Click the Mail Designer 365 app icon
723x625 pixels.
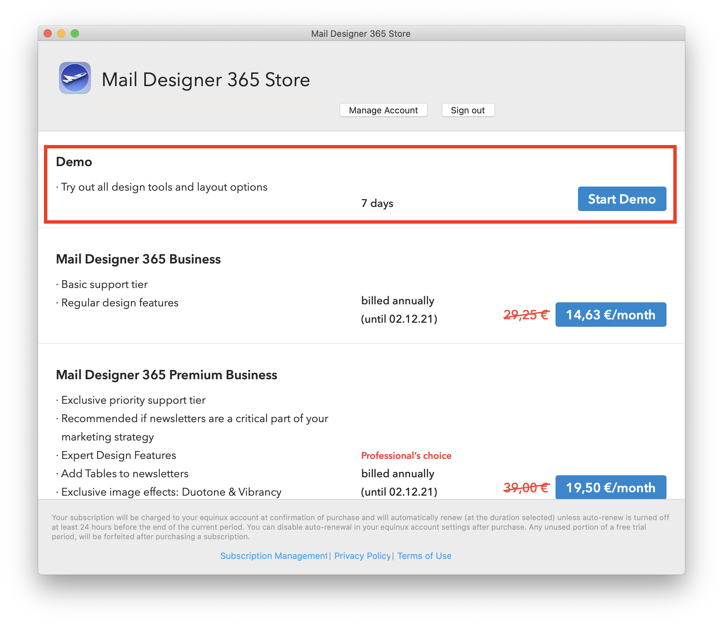tap(75, 78)
